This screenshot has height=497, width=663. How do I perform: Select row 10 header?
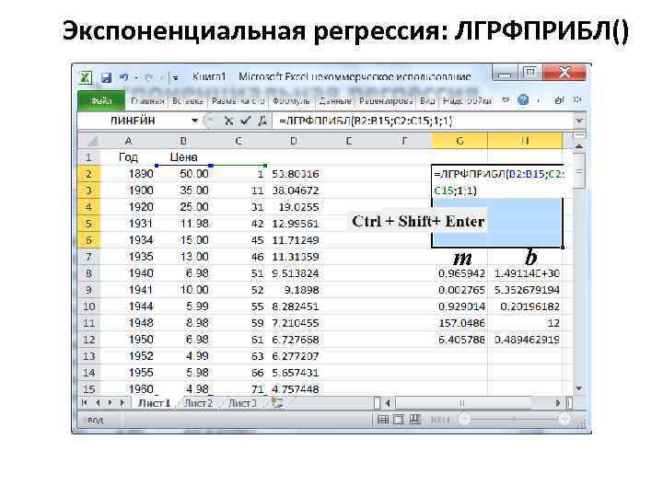[89, 306]
